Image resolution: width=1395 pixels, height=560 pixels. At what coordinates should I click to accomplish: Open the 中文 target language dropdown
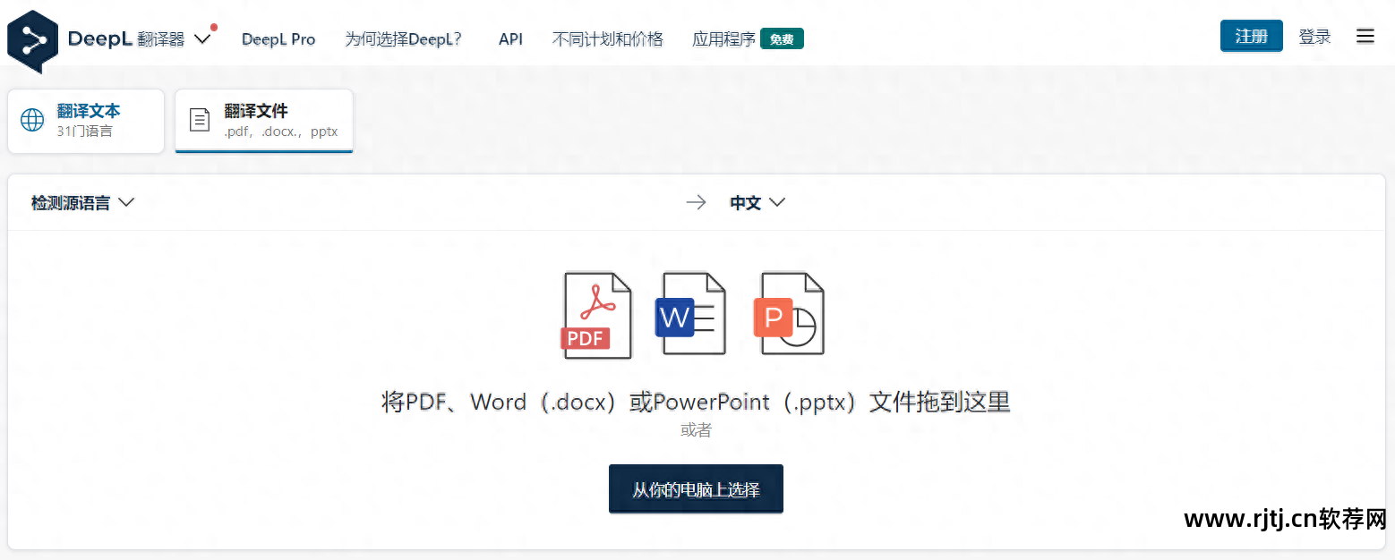pos(757,202)
